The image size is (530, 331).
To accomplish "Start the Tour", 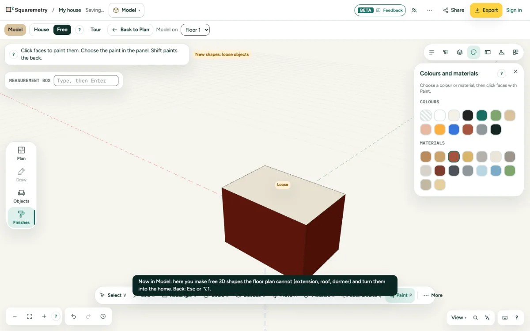I will [96, 30].
